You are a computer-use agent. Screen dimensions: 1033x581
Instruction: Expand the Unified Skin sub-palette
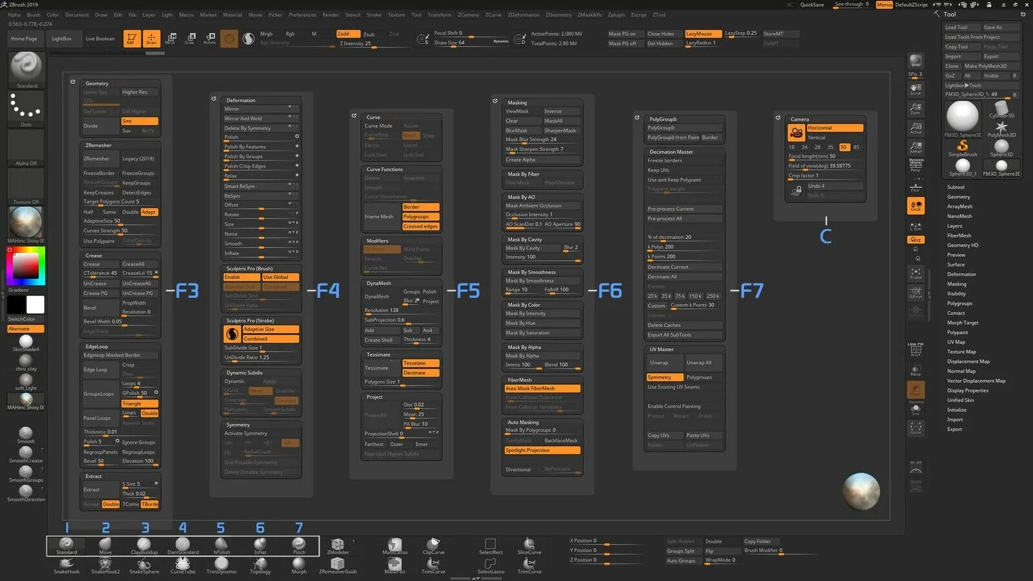pyautogui.click(x=960, y=400)
